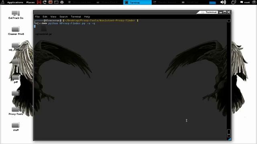Select the stuff desktop folder
The height and width of the screenshot is (144, 257).
point(16,127)
